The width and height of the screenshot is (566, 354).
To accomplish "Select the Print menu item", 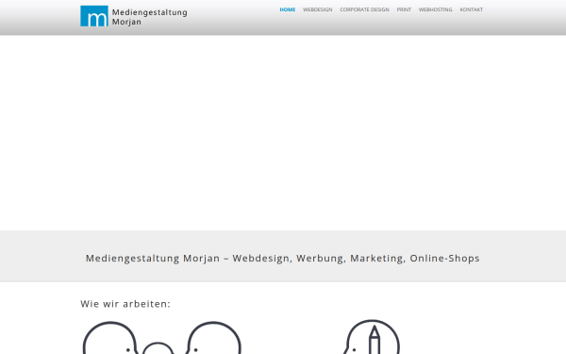I will 404,9.
